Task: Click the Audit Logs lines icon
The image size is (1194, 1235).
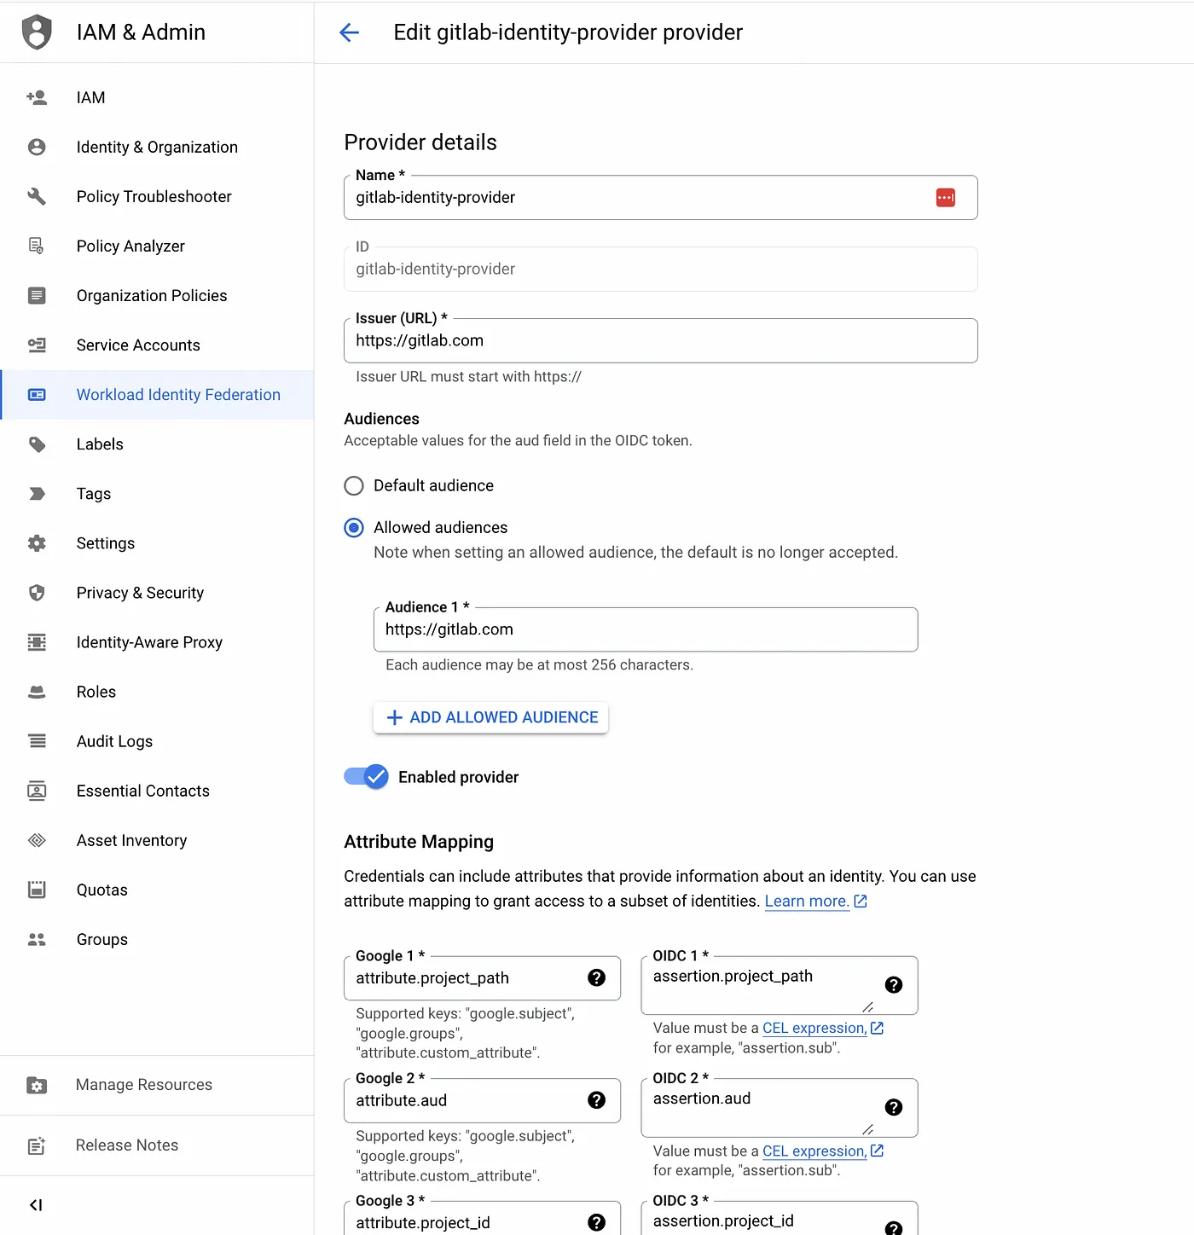Action: point(37,740)
